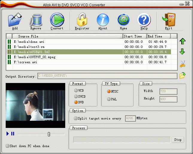Move selected file down with green arrow

(182, 52)
